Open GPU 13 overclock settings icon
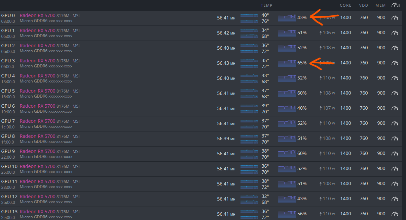The width and height of the screenshot is (406, 220). (x=395, y=214)
